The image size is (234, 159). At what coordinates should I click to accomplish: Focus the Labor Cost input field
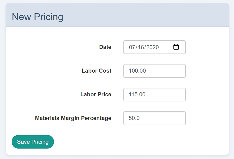coord(154,71)
